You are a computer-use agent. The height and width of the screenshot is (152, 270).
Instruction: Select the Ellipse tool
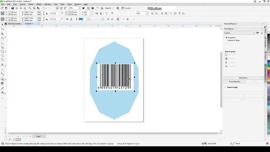coord(2,55)
